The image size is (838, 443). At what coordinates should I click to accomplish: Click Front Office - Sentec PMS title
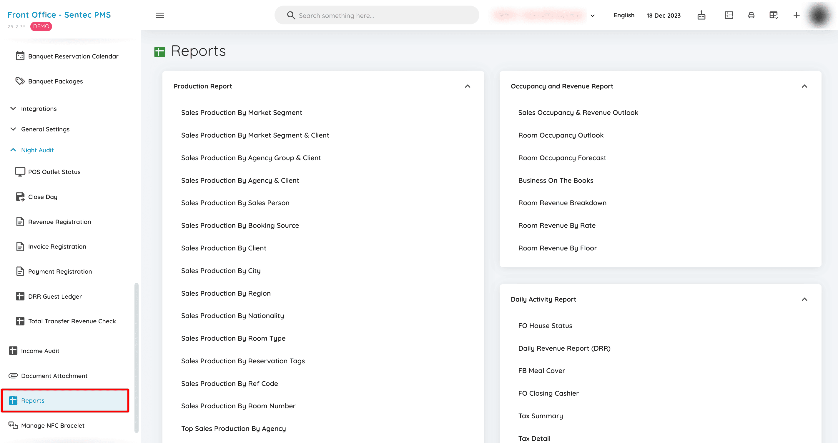(x=59, y=15)
